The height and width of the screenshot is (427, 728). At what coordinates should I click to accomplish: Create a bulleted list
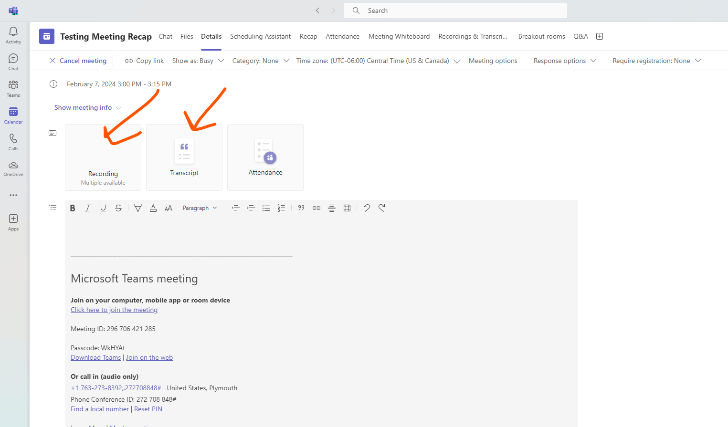(x=266, y=208)
